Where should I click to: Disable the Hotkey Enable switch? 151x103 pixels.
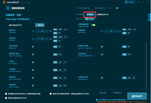point(93,25)
